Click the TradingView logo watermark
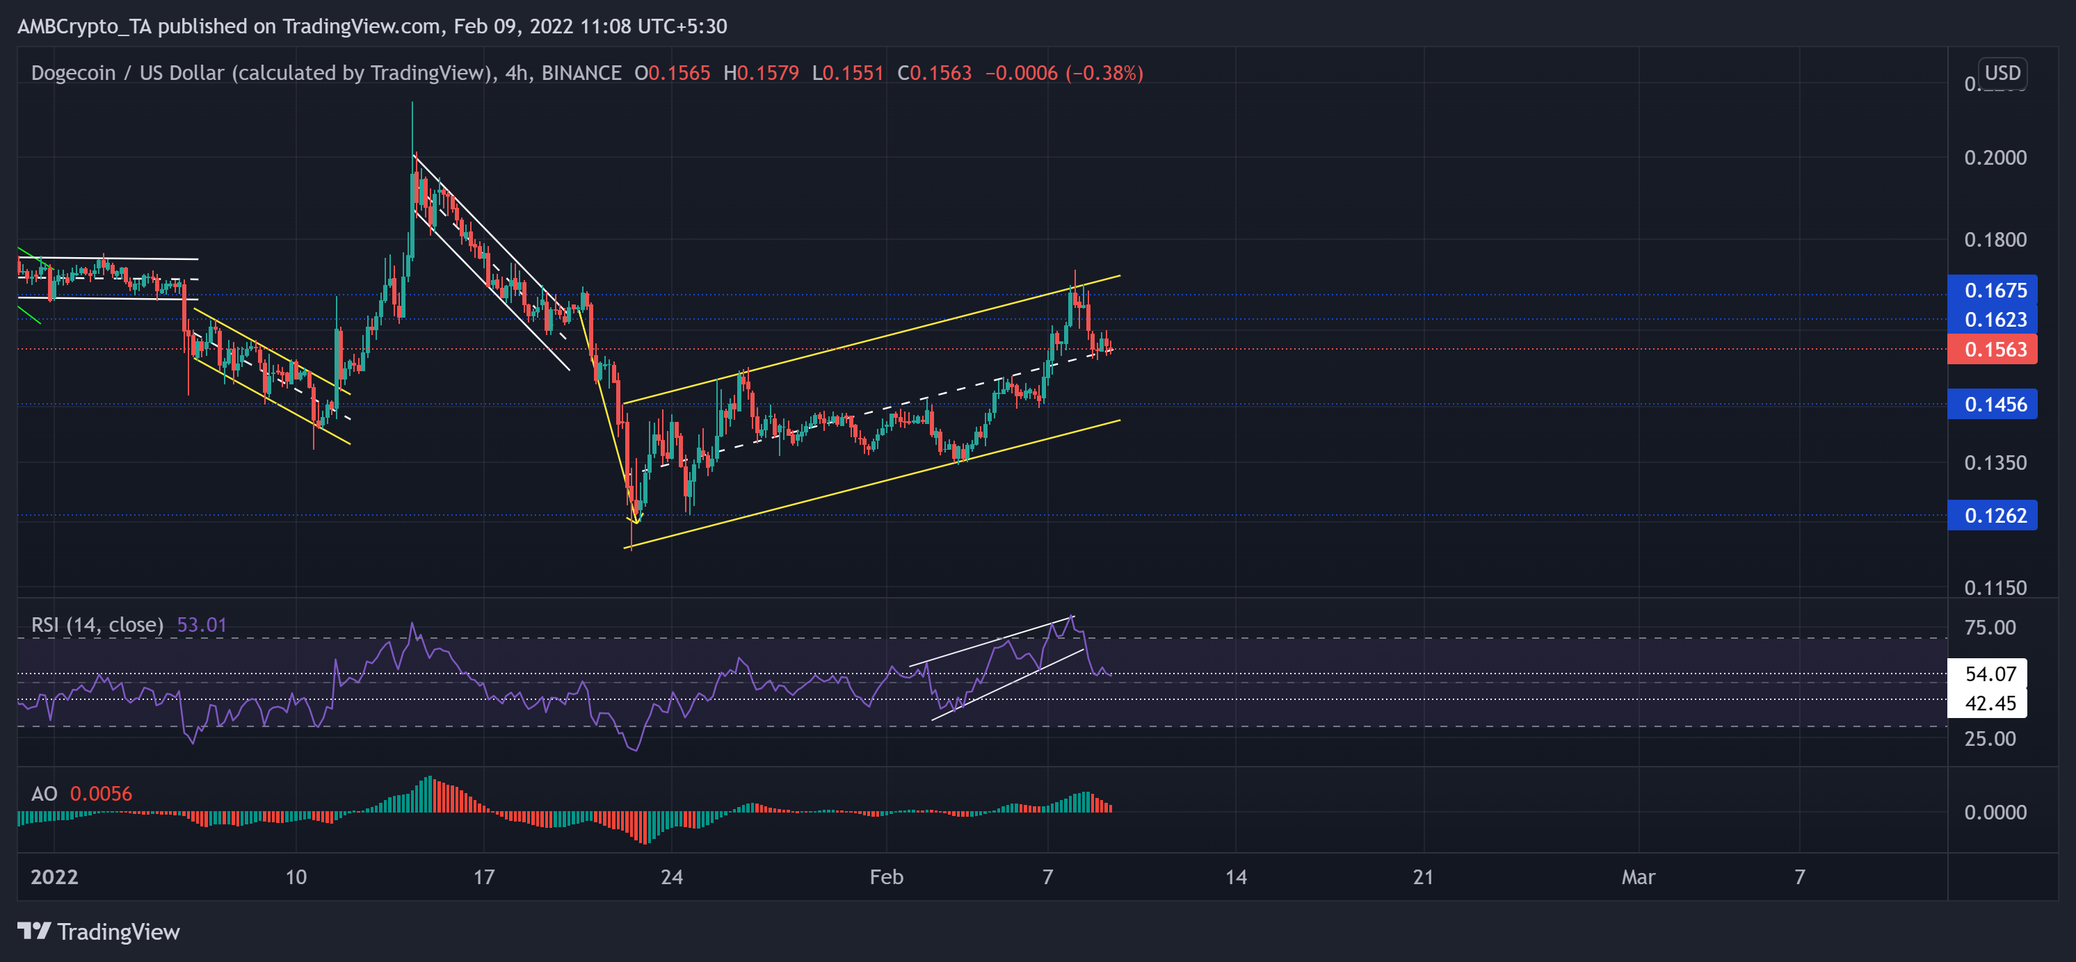The height and width of the screenshot is (962, 2076). 98,932
